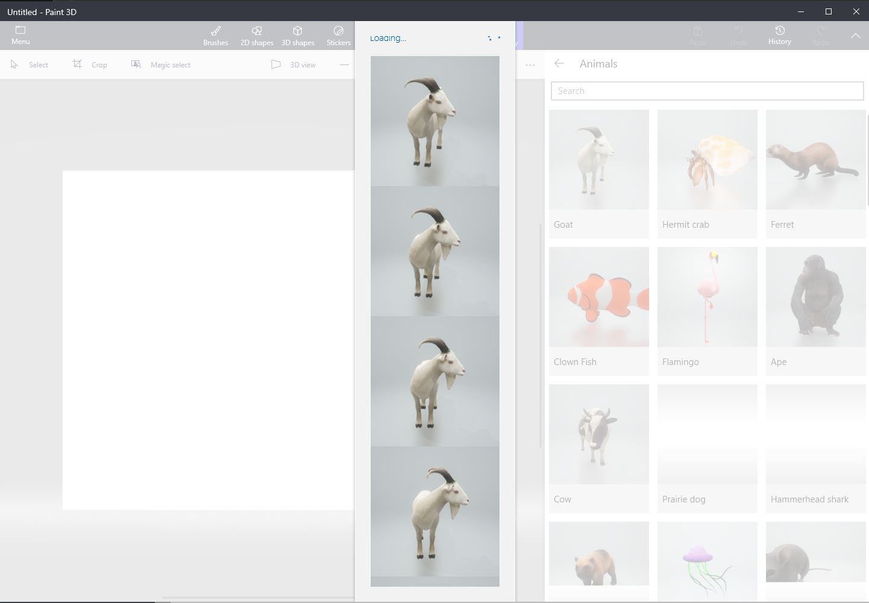The image size is (869, 603).
Task: Toggle 3D view
Action: [293, 64]
